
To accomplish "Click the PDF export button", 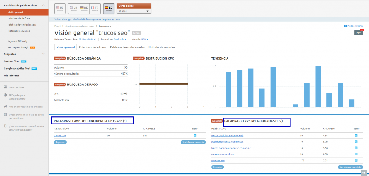I will pos(359,33).
